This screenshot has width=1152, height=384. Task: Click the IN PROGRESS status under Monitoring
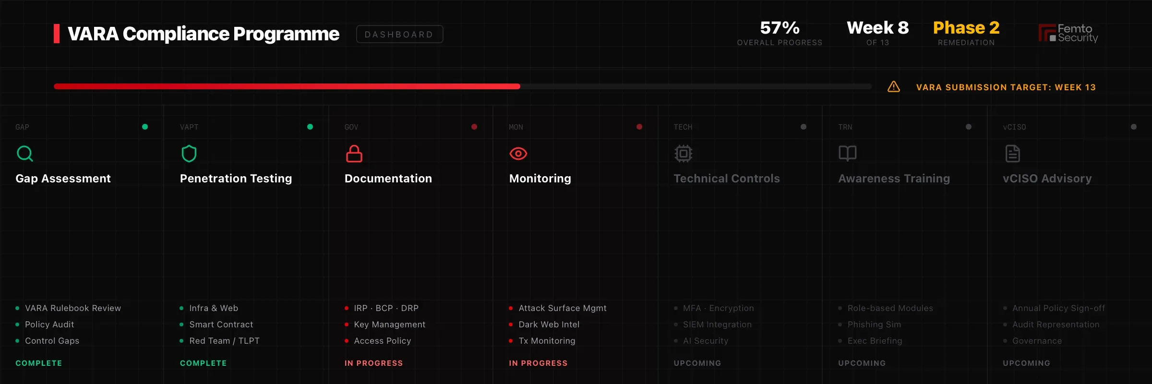(x=538, y=363)
